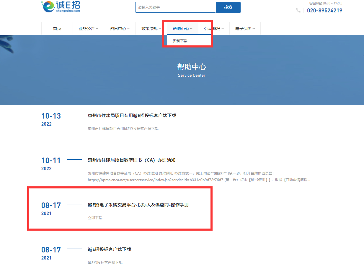Select the 首页 menu item
The width and height of the screenshot is (364, 266).
(57, 28)
